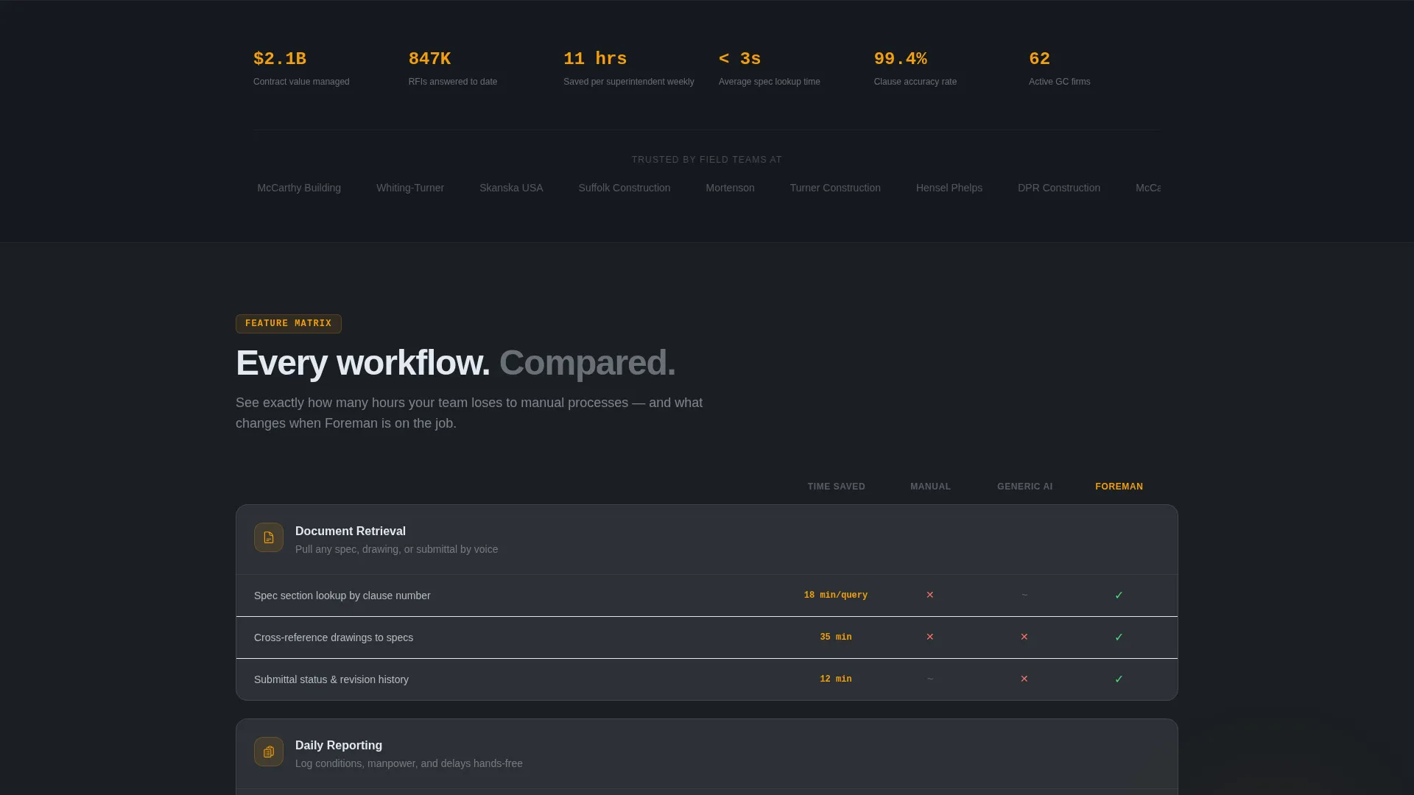Click the Generic AI red X in Submittal status row
Screen dimensions: 1414x795
click(1024, 679)
